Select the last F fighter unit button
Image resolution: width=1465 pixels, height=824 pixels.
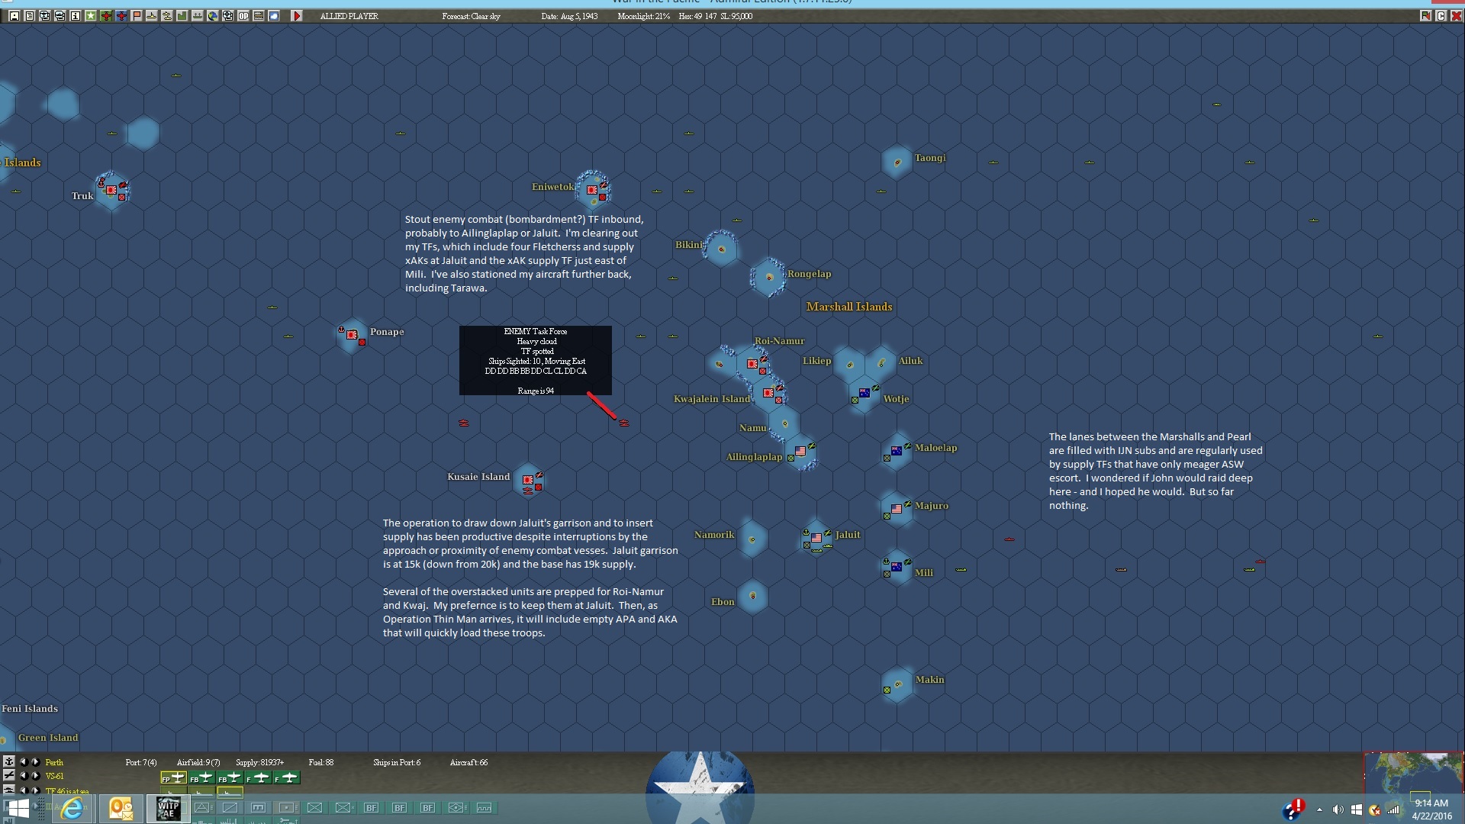tap(287, 777)
